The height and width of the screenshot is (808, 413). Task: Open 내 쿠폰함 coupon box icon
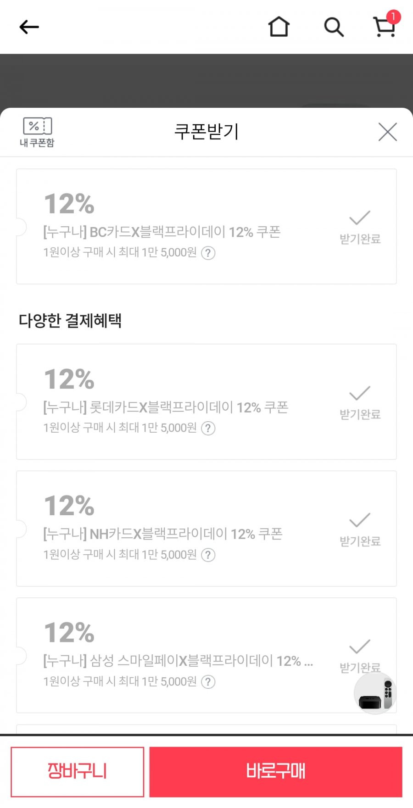point(37,132)
